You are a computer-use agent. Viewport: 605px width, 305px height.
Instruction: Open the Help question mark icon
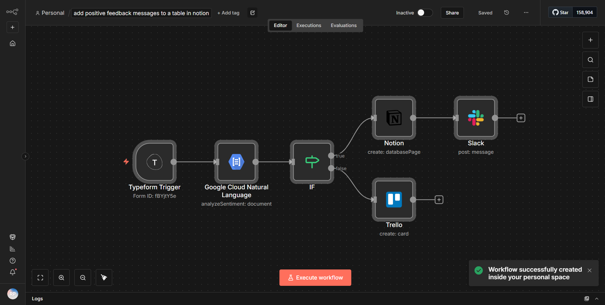tap(13, 261)
